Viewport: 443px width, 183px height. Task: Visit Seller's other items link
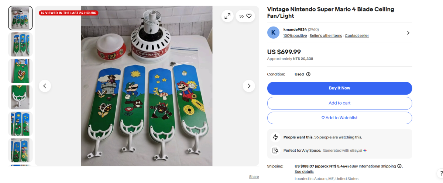tap(326, 36)
